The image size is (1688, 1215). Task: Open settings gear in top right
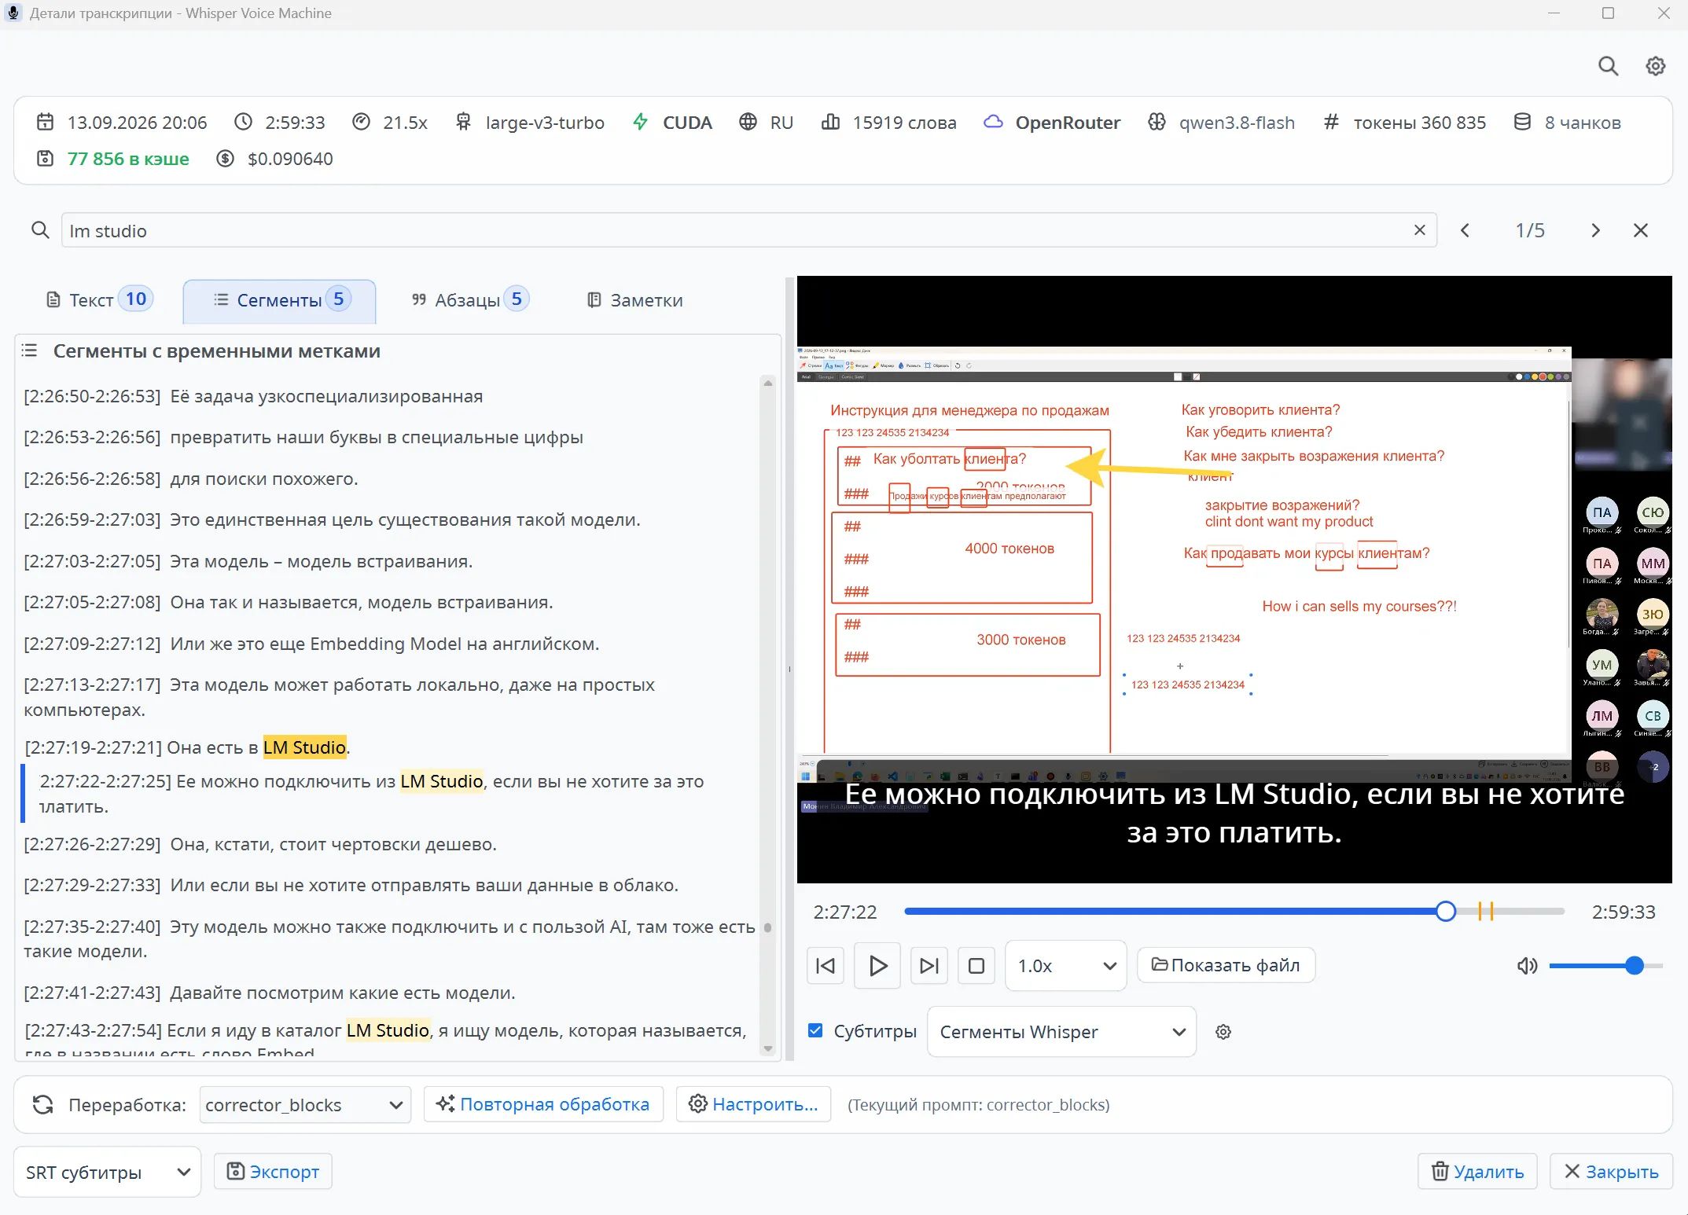click(x=1655, y=66)
